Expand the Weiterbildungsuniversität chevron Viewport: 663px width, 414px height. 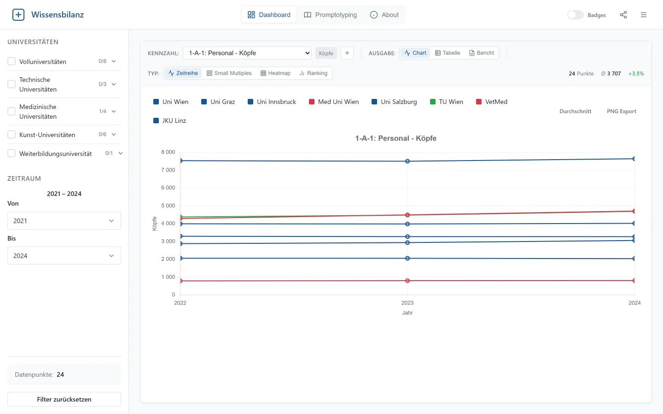pyautogui.click(x=121, y=153)
